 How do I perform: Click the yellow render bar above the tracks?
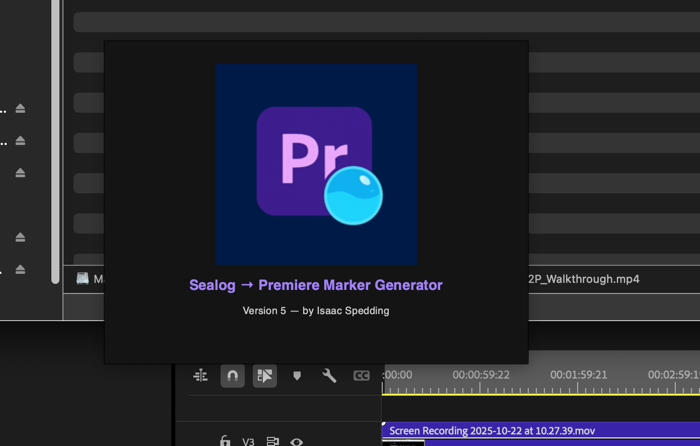[541, 395]
